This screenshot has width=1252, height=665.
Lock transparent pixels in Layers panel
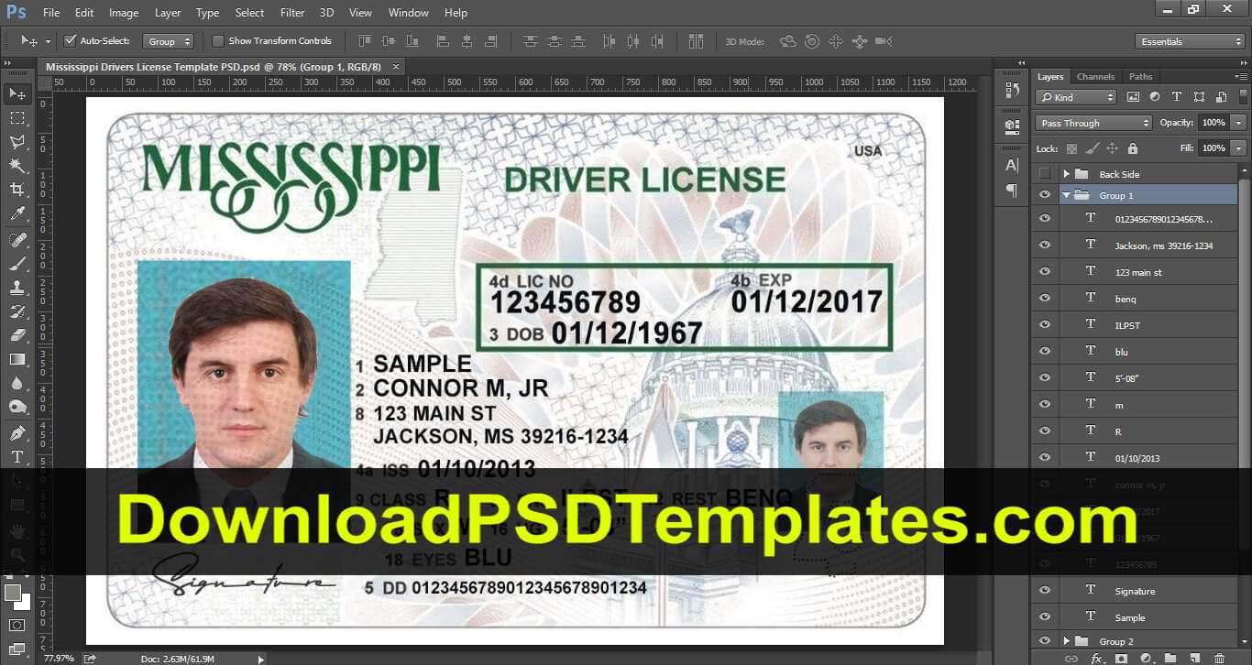pos(1071,148)
